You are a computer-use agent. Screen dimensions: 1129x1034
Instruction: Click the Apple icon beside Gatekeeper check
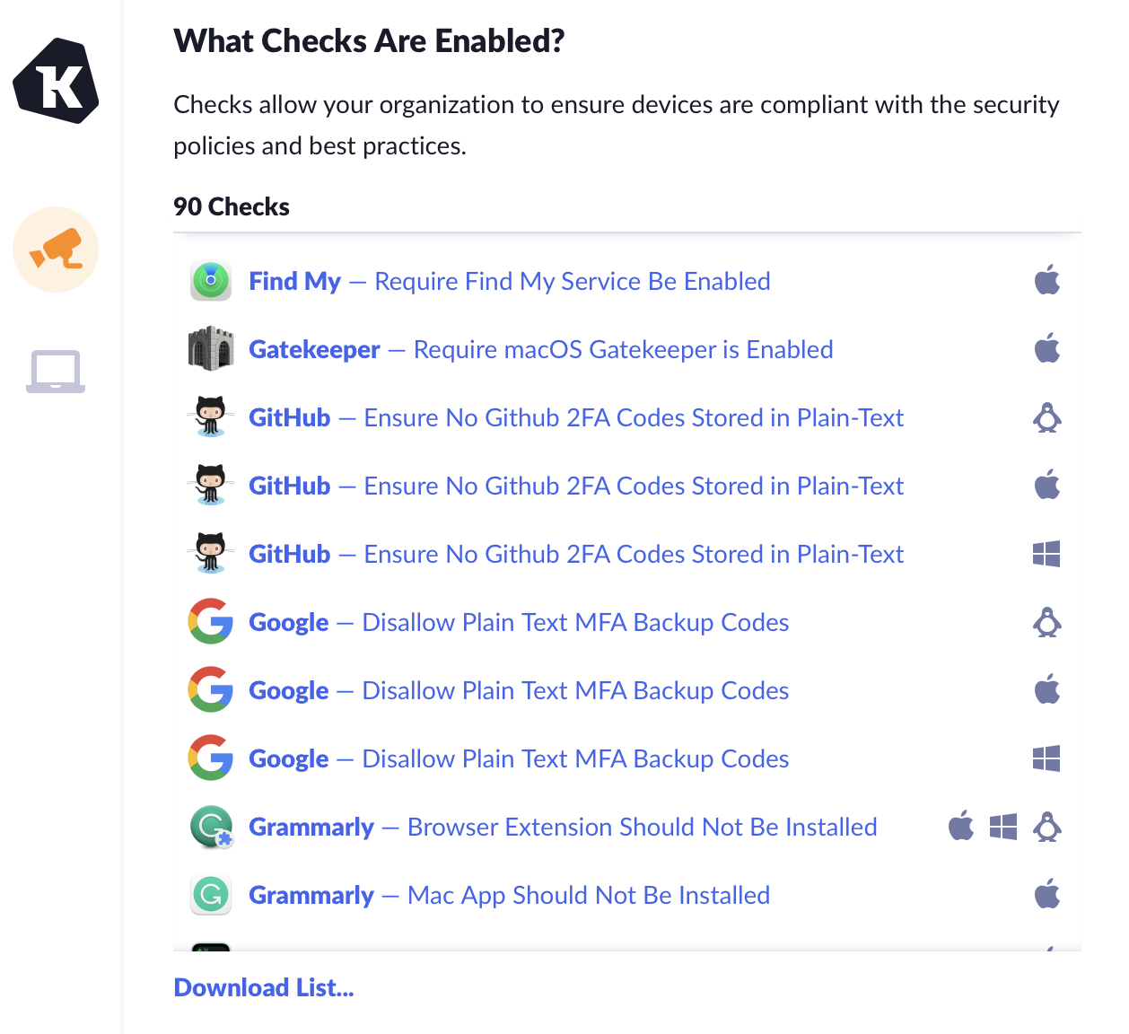click(x=1046, y=349)
